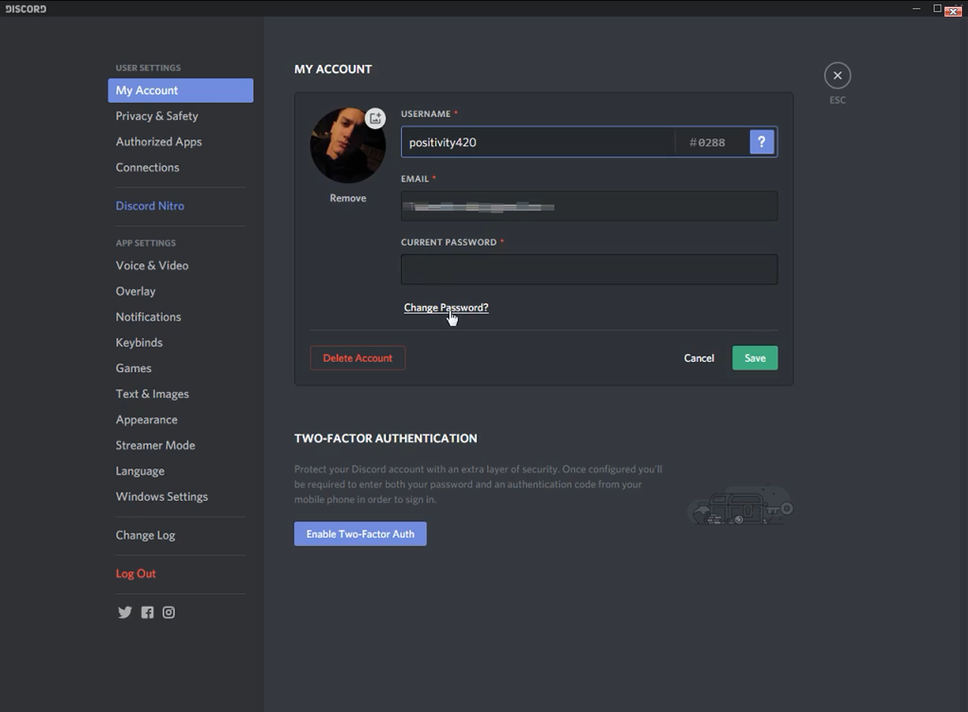Go to Voice & Video settings

152,266
